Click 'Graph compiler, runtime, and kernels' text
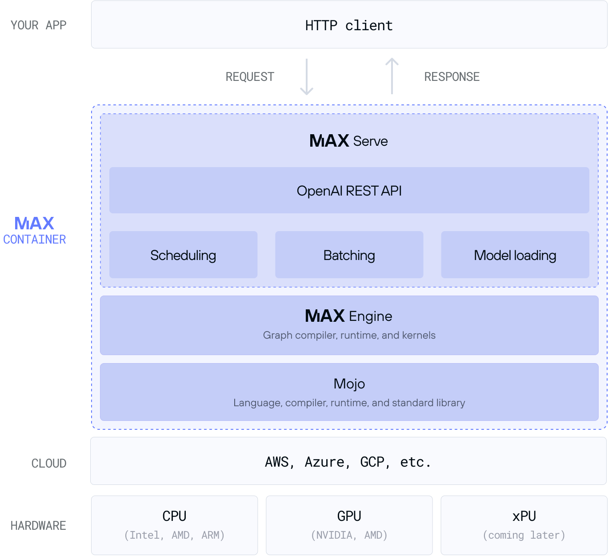The width and height of the screenshot is (608, 560). pyautogui.click(x=349, y=335)
